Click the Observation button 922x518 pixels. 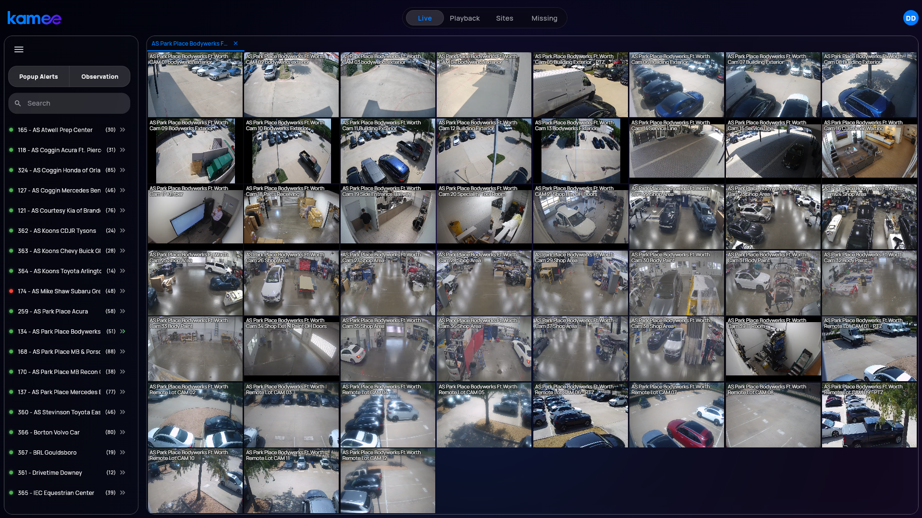coord(100,76)
